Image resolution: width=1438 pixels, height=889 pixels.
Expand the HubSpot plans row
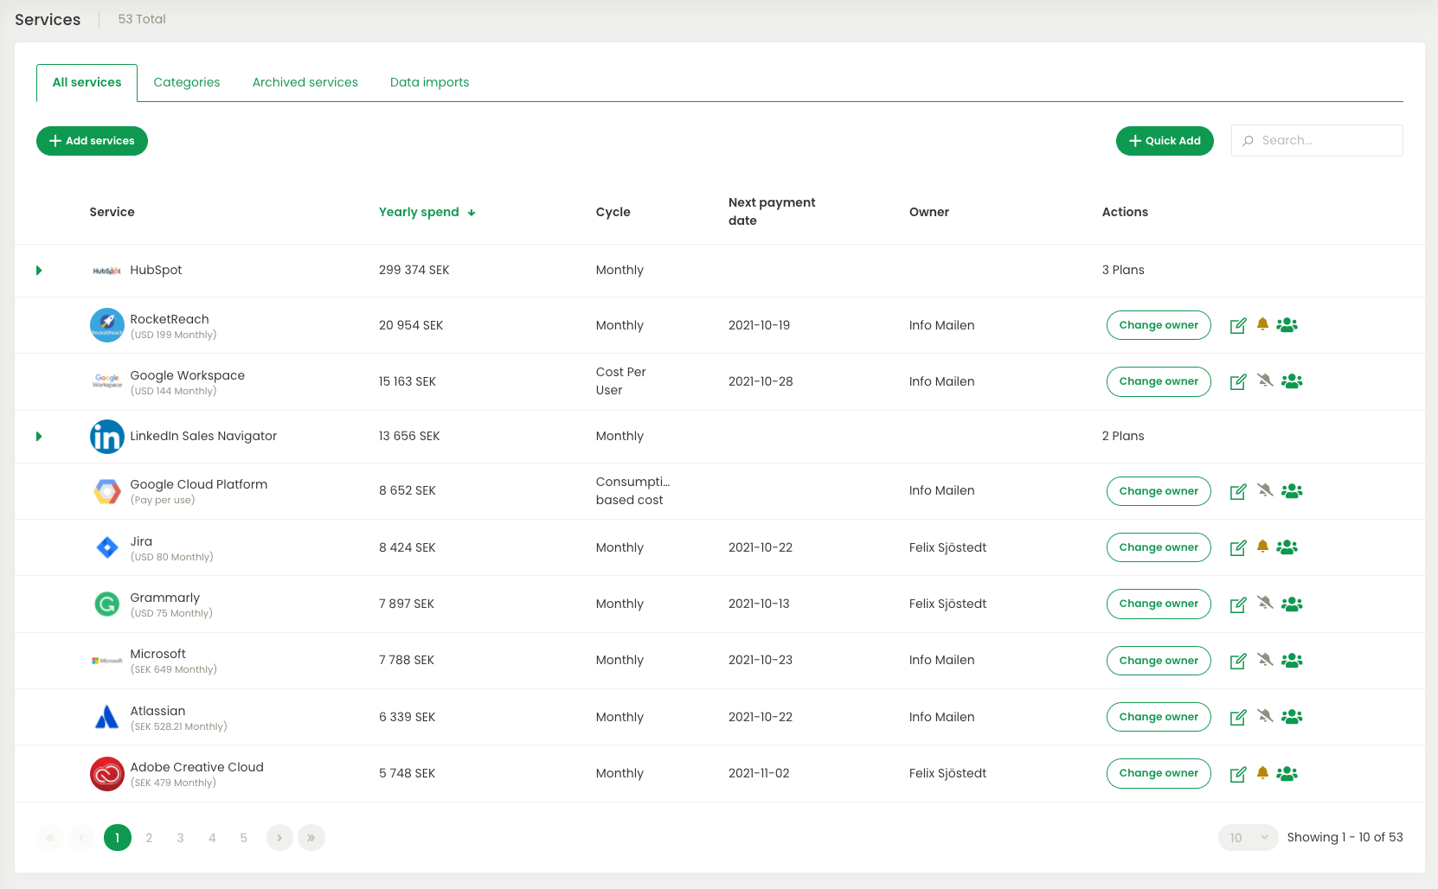39,271
